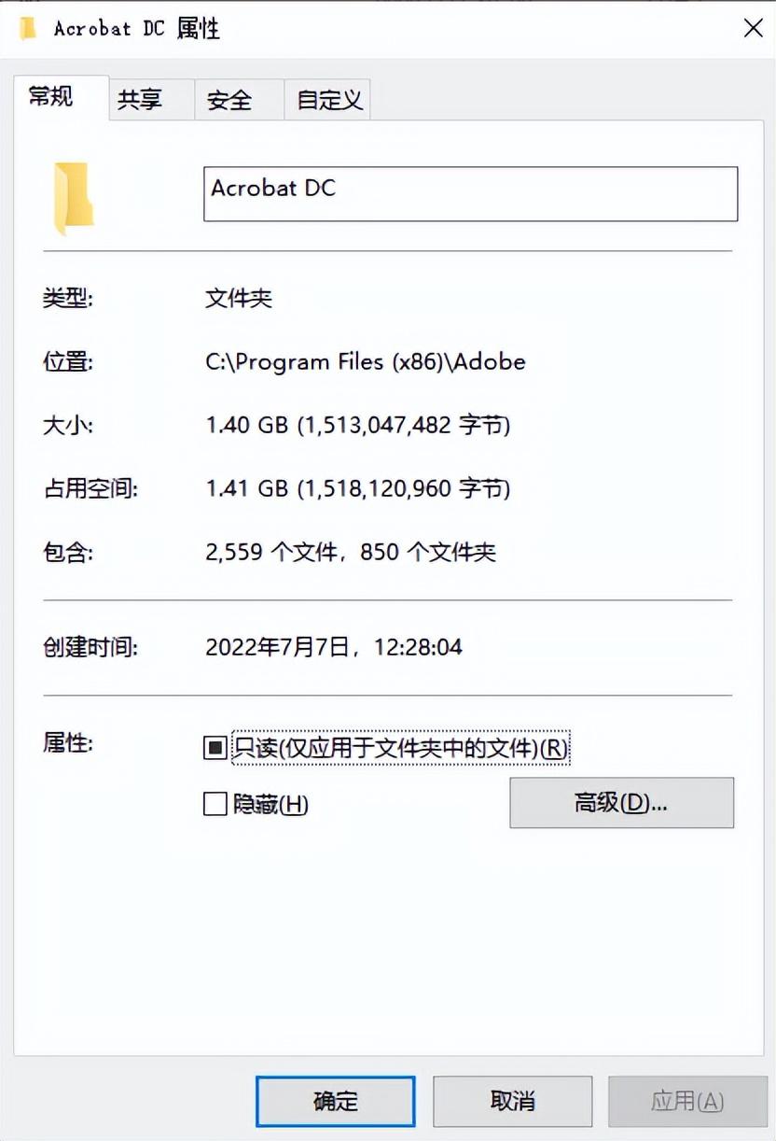776x1141 pixels.
Task: Click the large yellow folder icon
Action: [x=74, y=198]
